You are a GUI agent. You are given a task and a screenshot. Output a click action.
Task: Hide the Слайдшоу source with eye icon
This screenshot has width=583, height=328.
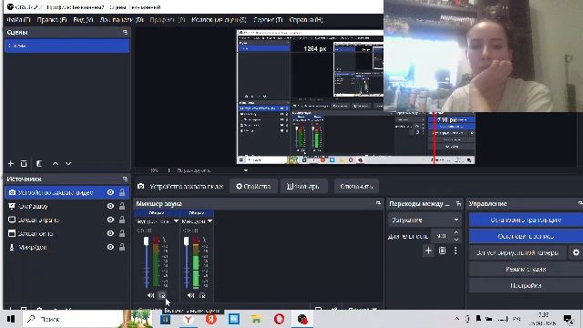pyautogui.click(x=110, y=206)
